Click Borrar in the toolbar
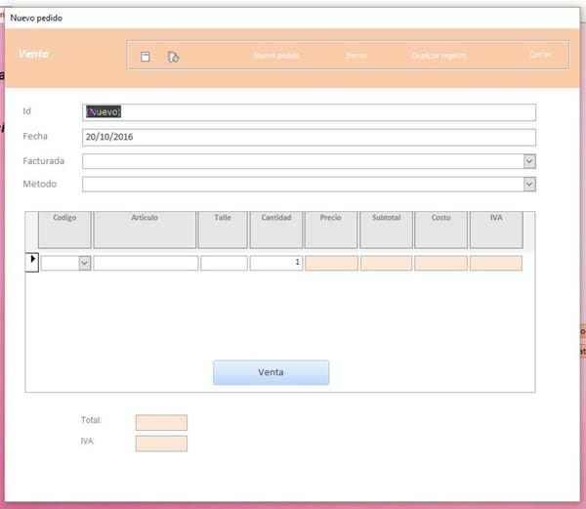The image size is (586, 509). [356, 56]
